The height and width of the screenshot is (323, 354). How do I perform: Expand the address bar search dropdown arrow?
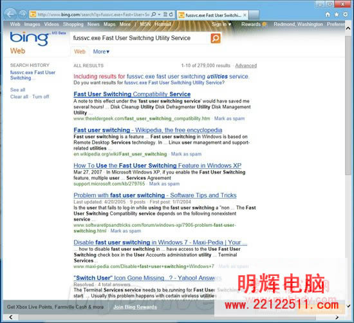[x=159, y=14]
